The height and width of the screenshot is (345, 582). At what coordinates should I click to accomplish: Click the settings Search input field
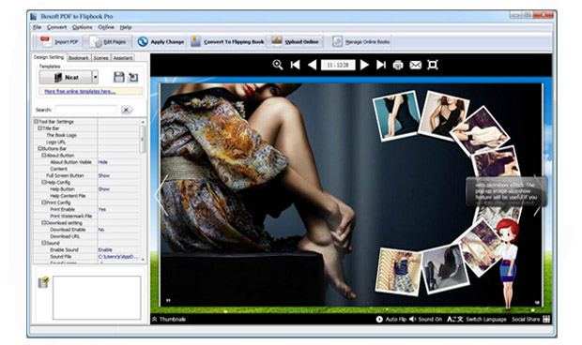click(86, 110)
